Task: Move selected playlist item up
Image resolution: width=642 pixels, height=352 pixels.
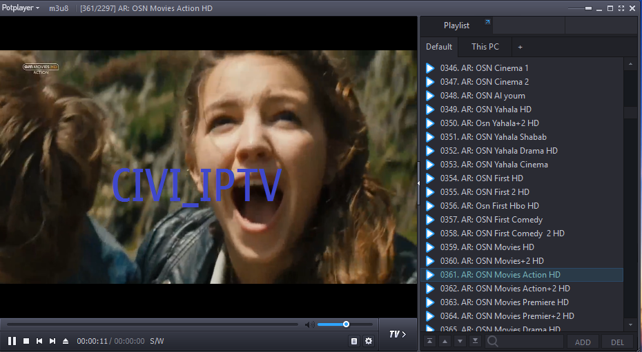Action: (445, 341)
